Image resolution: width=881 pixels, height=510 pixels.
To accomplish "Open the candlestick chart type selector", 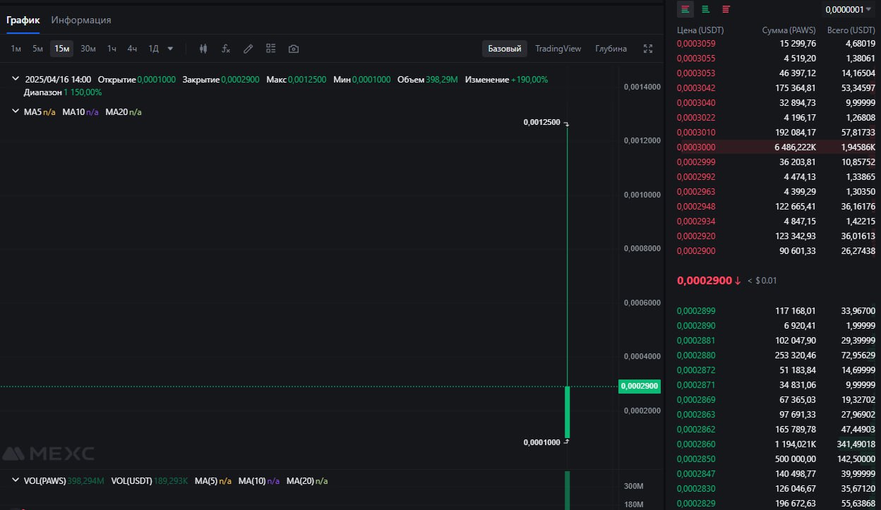I will point(203,49).
